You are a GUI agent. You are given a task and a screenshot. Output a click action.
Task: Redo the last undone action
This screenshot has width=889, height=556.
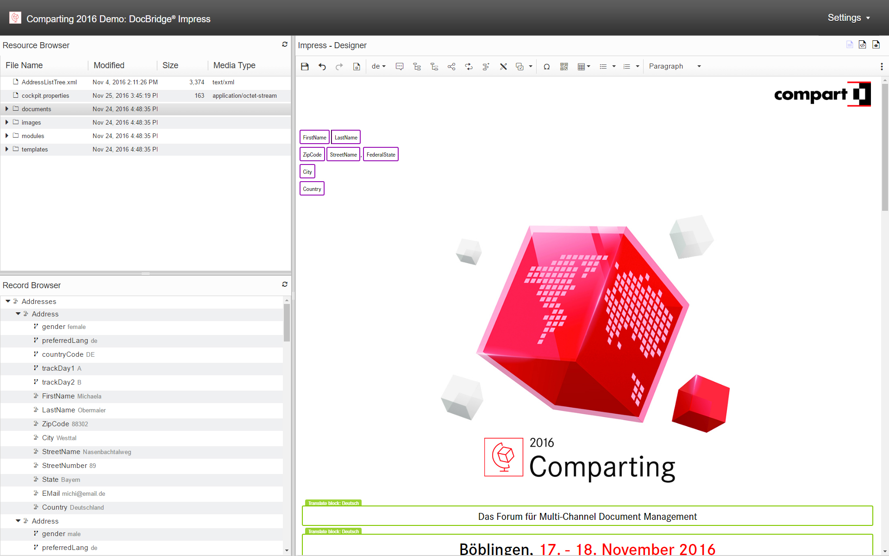pos(339,66)
